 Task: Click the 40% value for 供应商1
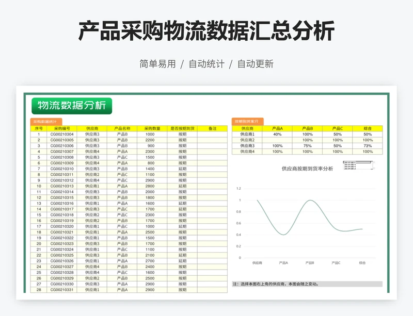[277, 134]
